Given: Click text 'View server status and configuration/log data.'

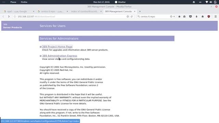Looking at the screenshot, I should [66, 59].
